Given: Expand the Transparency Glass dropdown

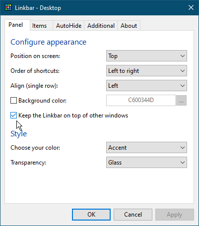Looking at the screenshot, I should coord(146,163).
